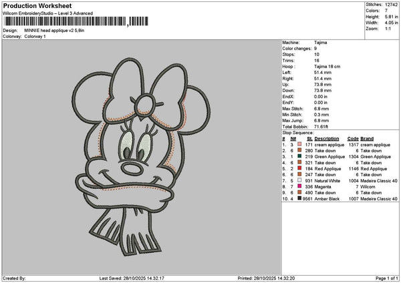This screenshot has height=283, width=401.
Task: Click the 'Green Applique' description in row 3
Action: [x=329, y=157]
